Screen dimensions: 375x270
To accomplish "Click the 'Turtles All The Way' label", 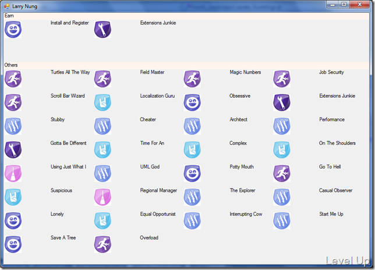I will point(70,72).
